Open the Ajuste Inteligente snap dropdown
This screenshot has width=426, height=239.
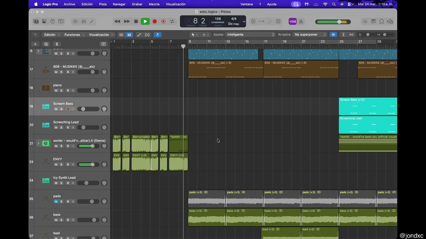coord(250,35)
